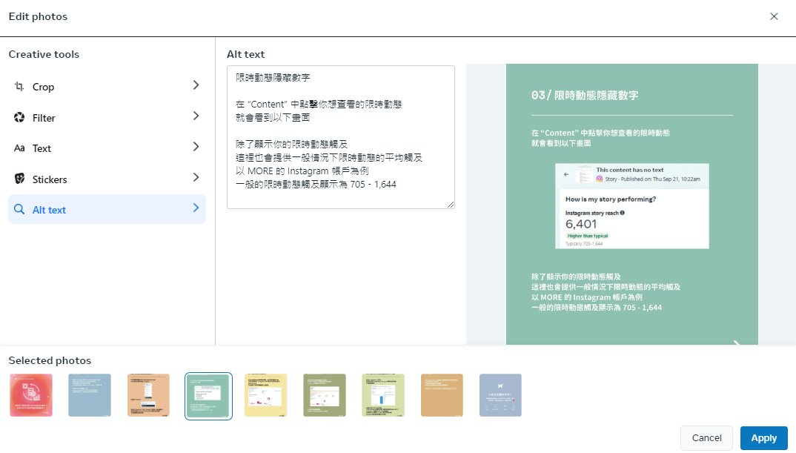
Task: Select the sixth olive green thumbnail
Action: point(325,395)
